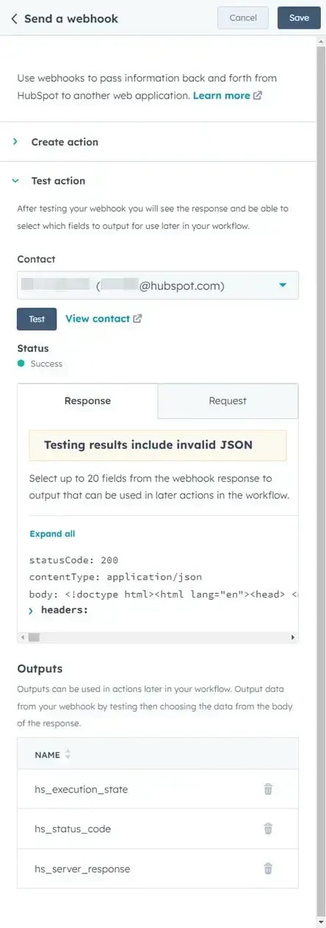
Task: Click the vertical scrollbar down arrow
Action: pyautogui.click(x=321, y=922)
